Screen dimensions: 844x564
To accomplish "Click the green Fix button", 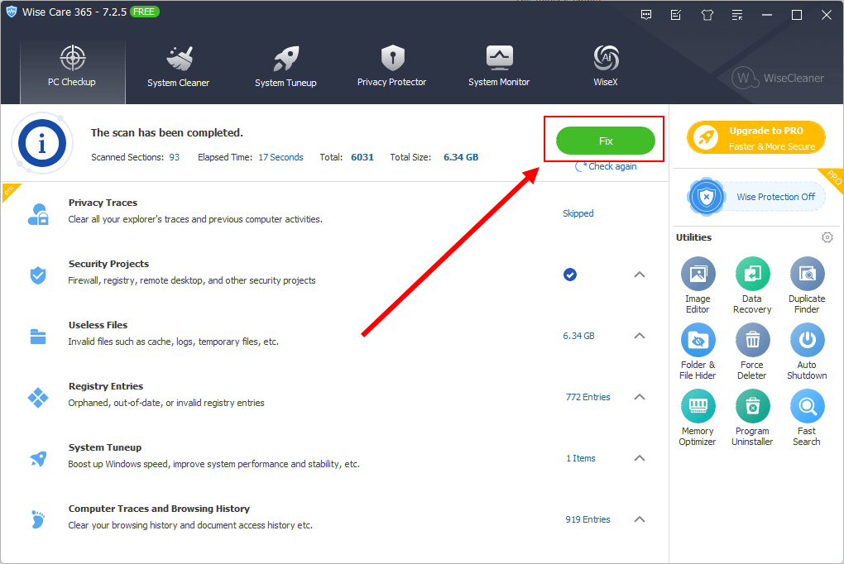I will pos(606,141).
